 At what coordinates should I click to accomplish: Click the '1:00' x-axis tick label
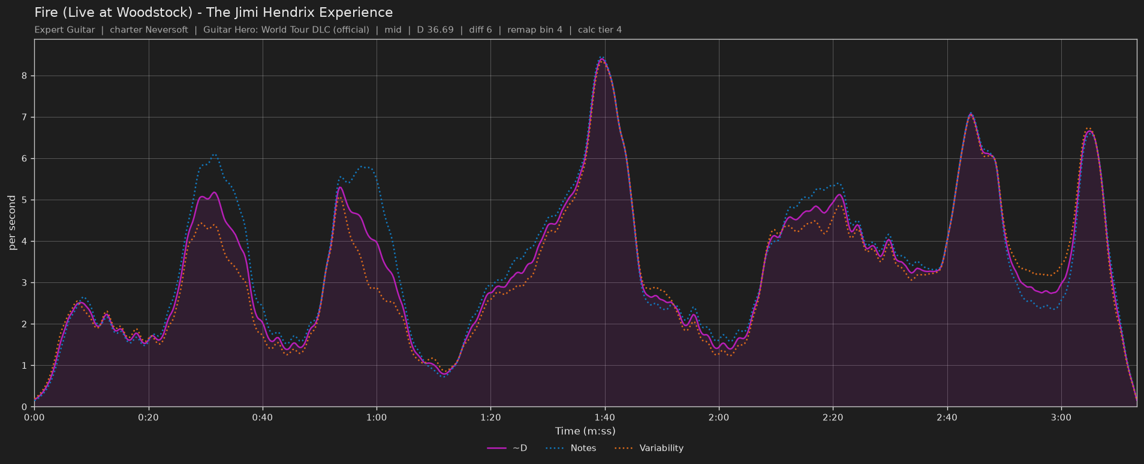click(x=377, y=417)
